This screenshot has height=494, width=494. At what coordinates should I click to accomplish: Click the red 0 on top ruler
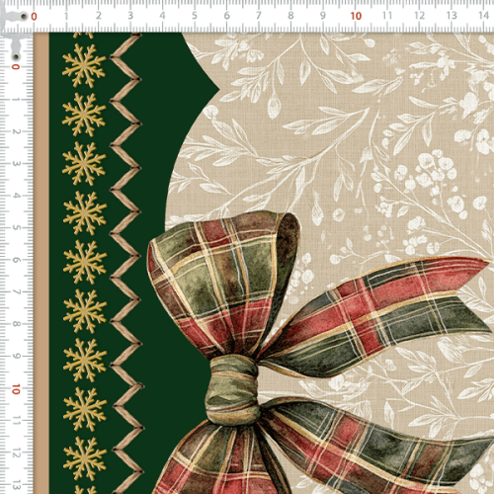[34, 17]
